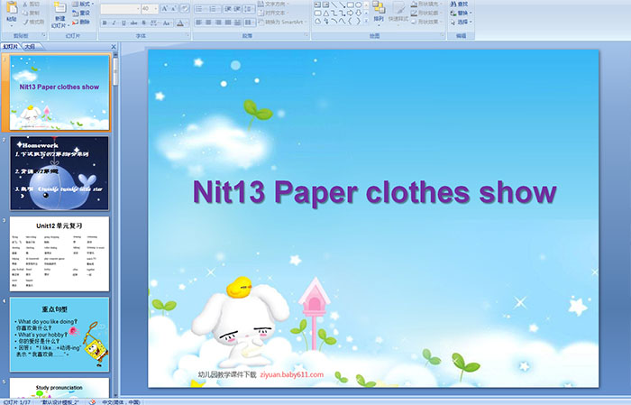Select the Format Painter (格式刷) tool
631x405 pixels.
[34, 22]
